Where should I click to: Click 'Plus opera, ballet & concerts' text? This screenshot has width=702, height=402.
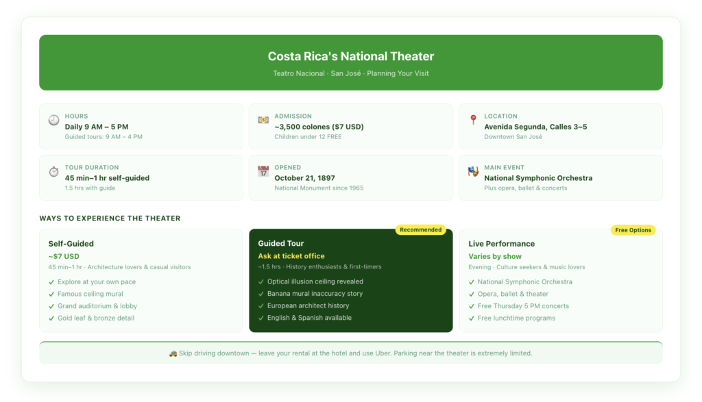click(x=526, y=188)
